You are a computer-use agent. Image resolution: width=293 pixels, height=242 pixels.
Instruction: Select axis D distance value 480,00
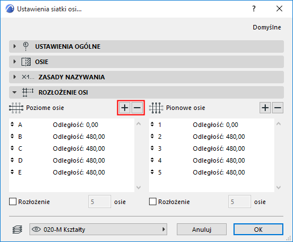(x=96, y=160)
